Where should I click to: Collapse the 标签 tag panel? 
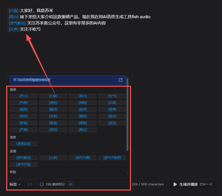coord(15,184)
